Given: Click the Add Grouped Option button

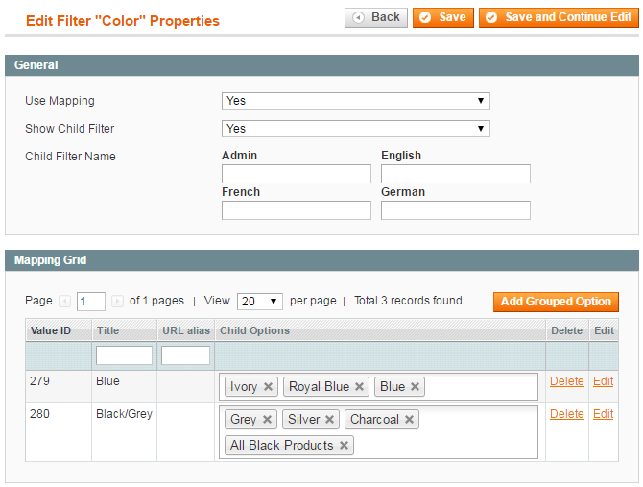Looking at the screenshot, I should tap(556, 302).
